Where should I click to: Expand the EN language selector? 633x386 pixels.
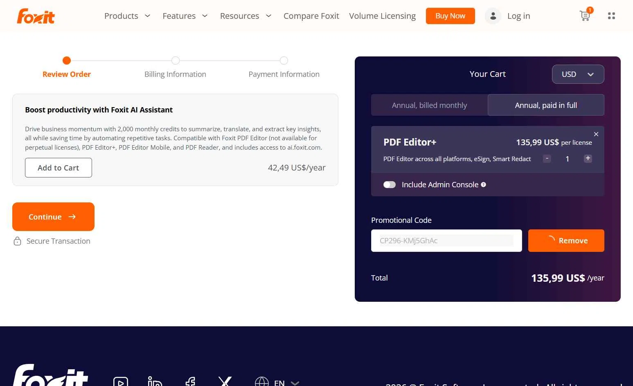click(x=286, y=383)
